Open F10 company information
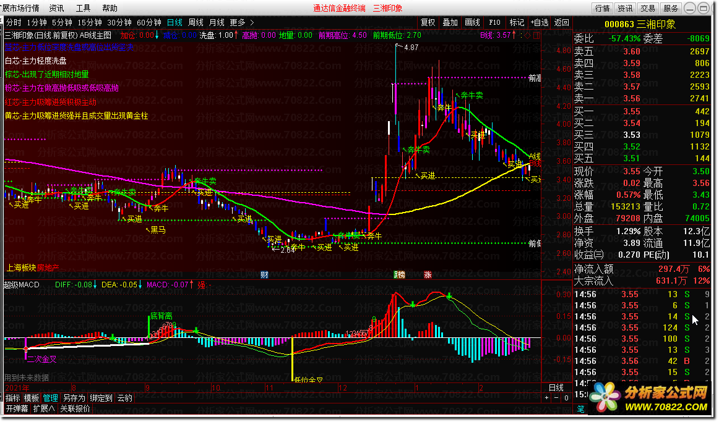This screenshot has height=422, width=719. 494,22
